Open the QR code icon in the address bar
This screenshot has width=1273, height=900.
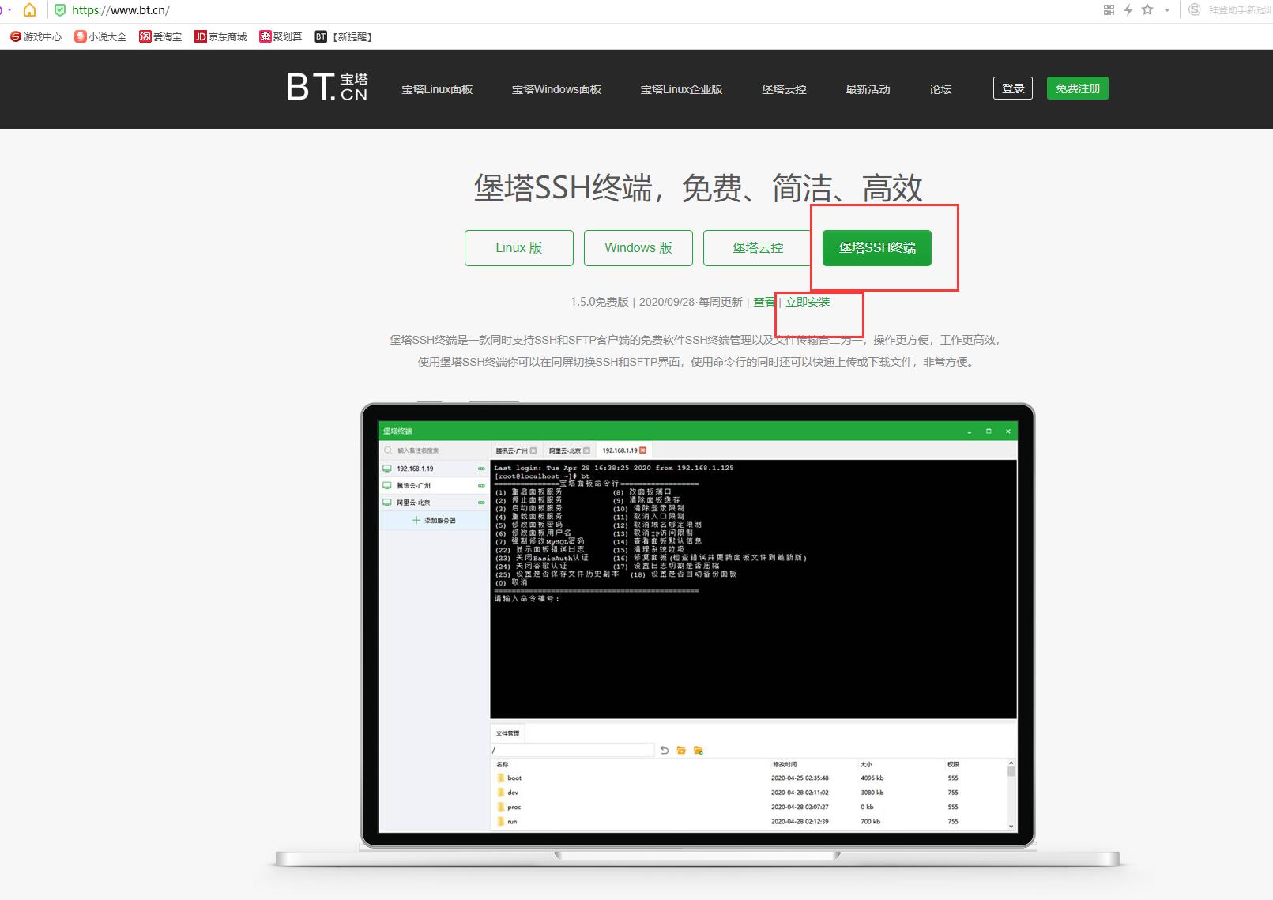(1109, 9)
